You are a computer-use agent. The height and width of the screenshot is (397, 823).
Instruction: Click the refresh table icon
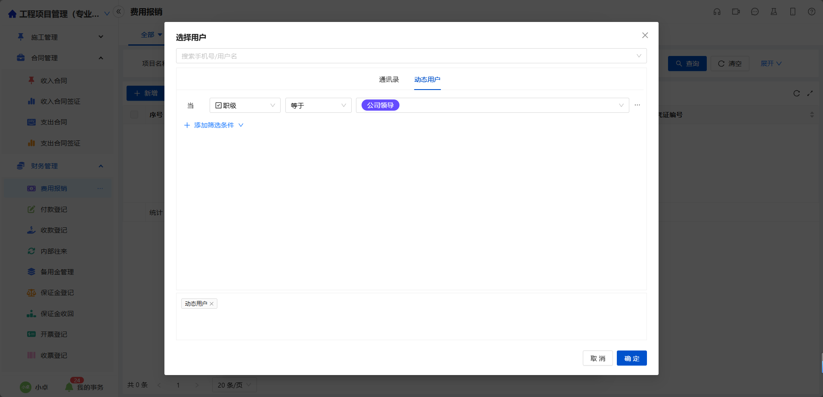point(796,93)
